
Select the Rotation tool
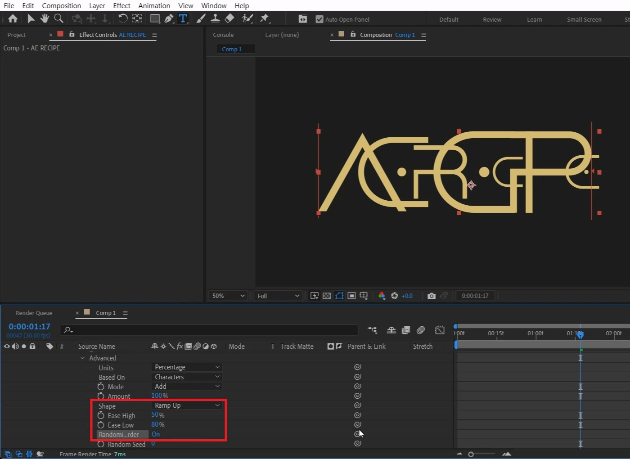coord(122,18)
